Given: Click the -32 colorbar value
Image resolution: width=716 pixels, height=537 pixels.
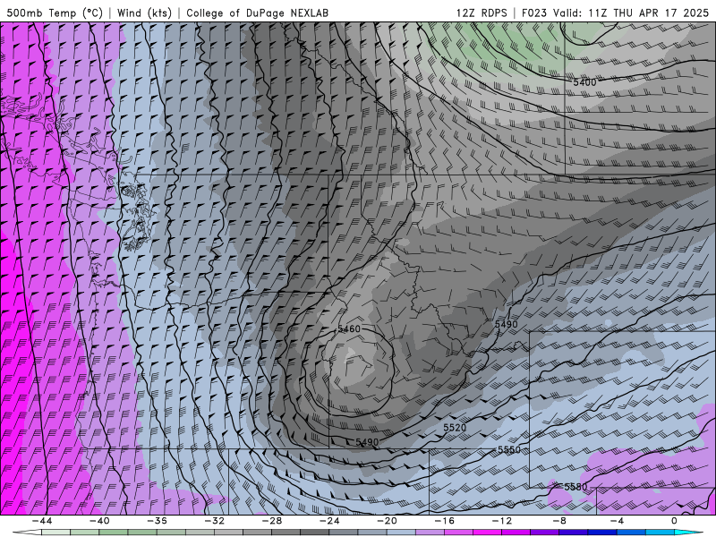Looking at the screenshot, I should click(214, 521).
